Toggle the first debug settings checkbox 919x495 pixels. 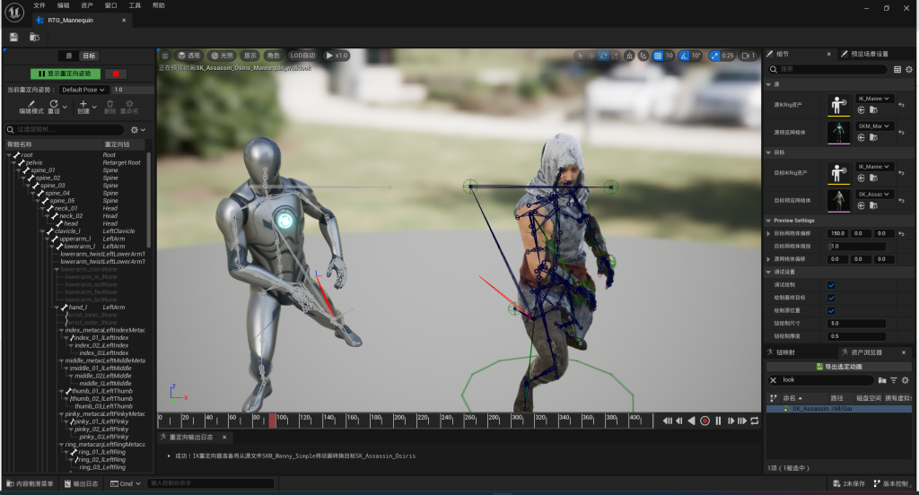tap(831, 284)
